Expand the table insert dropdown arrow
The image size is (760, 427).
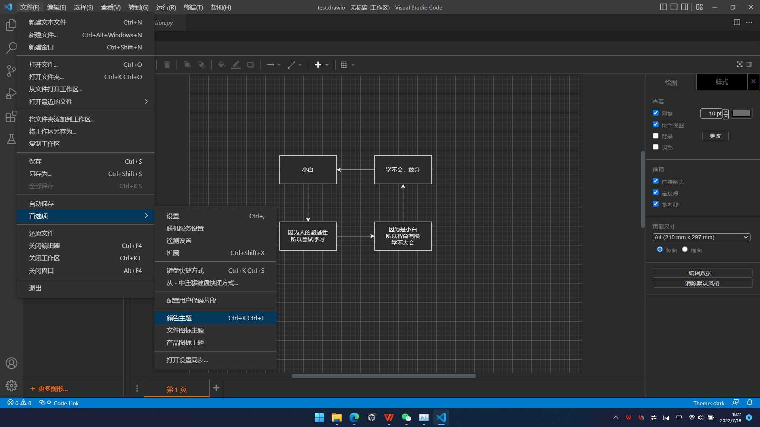(x=353, y=65)
